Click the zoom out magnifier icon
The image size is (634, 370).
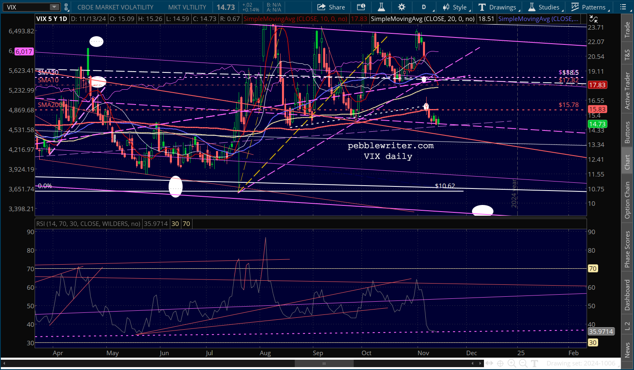point(523,363)
